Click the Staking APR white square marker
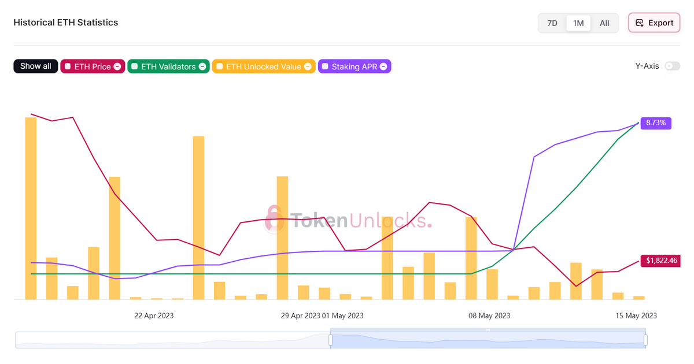Viewport: 694px width, 364px height. click(x=325, y=66)
